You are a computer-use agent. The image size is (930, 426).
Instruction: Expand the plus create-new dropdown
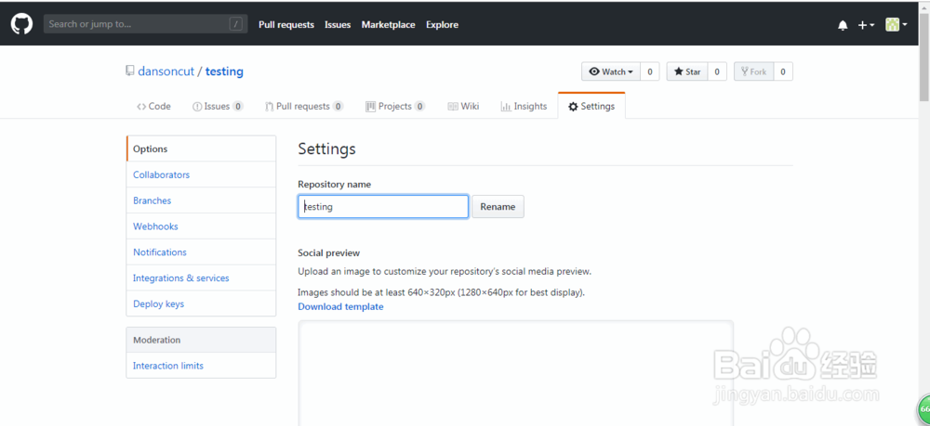[x=866, y=25]
